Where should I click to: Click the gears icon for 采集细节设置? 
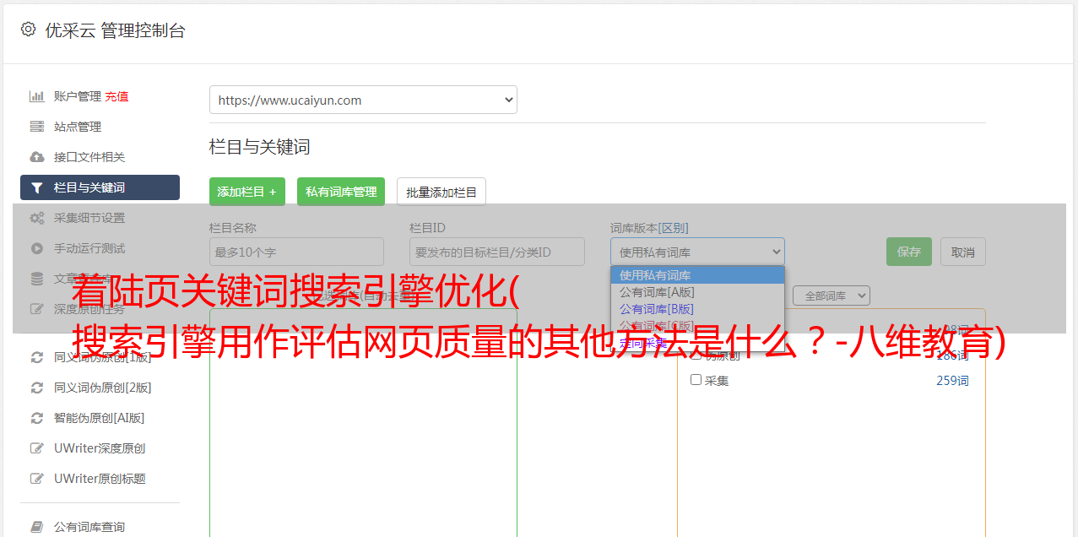pos(37,218)
